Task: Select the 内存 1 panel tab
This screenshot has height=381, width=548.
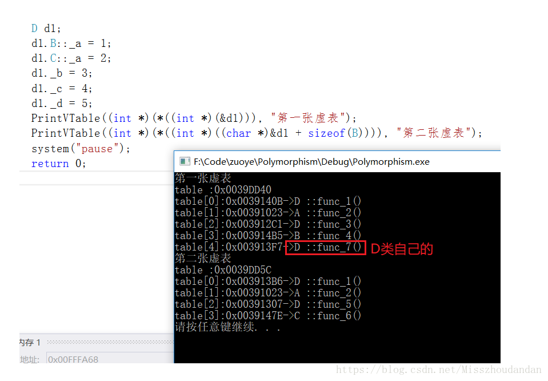Action: [x=30, y=342]
